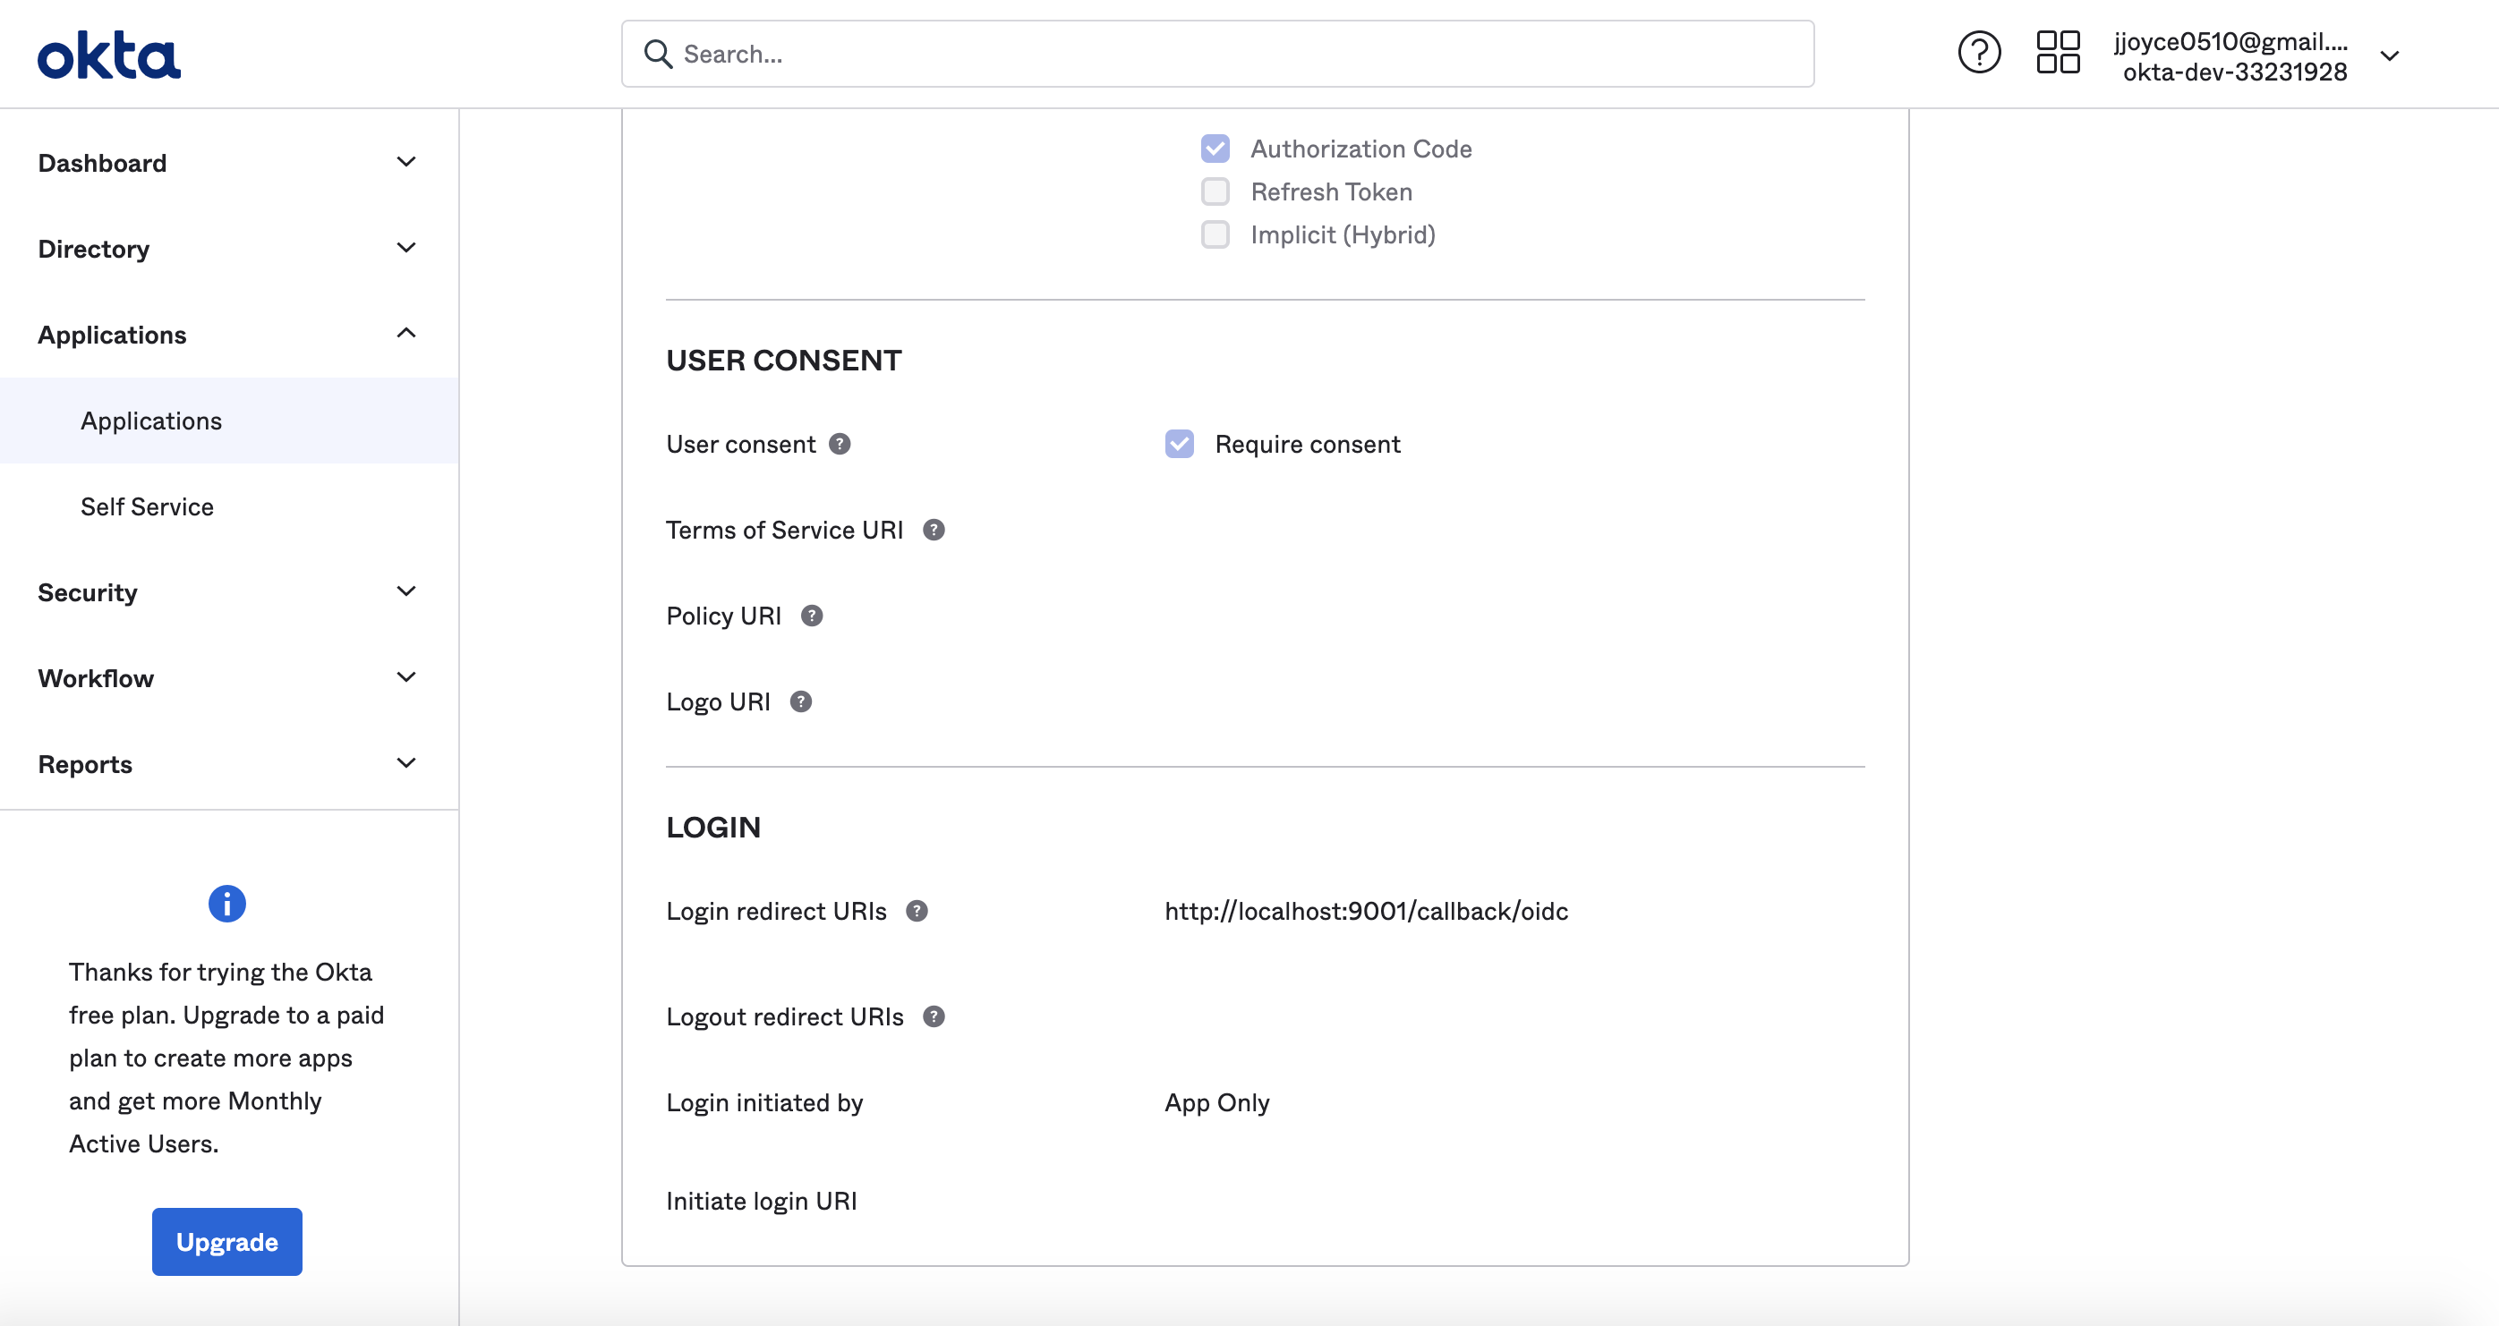Select the Self Service menu item
Screen dimensions: 2499x1326
[147, 506]
